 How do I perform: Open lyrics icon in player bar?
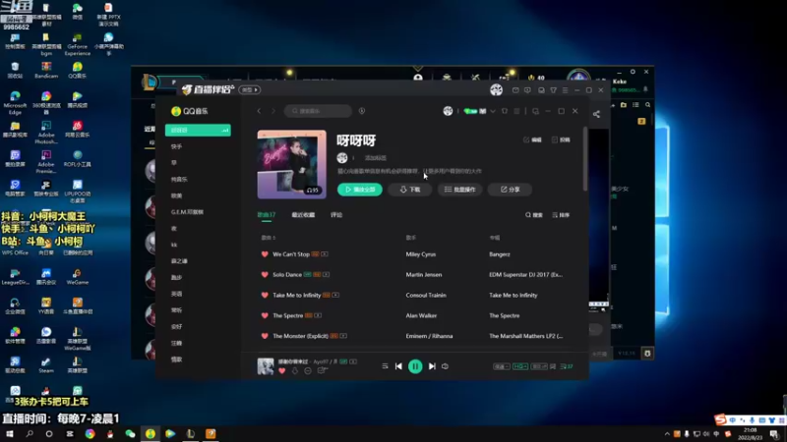tap(553, 366)
